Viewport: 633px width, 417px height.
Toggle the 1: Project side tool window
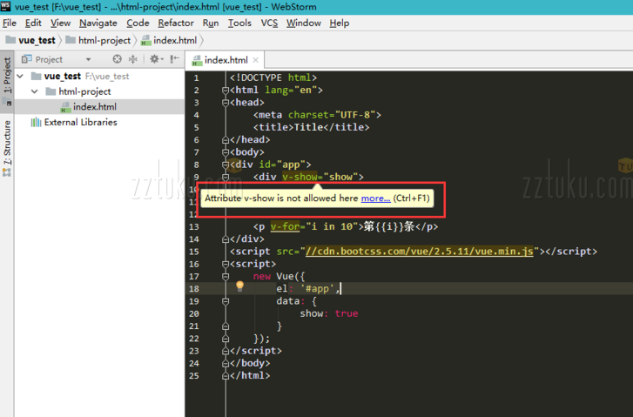7,77
